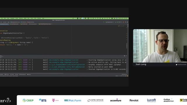
Task: Open the Tools menu
Action: [32, 18]
